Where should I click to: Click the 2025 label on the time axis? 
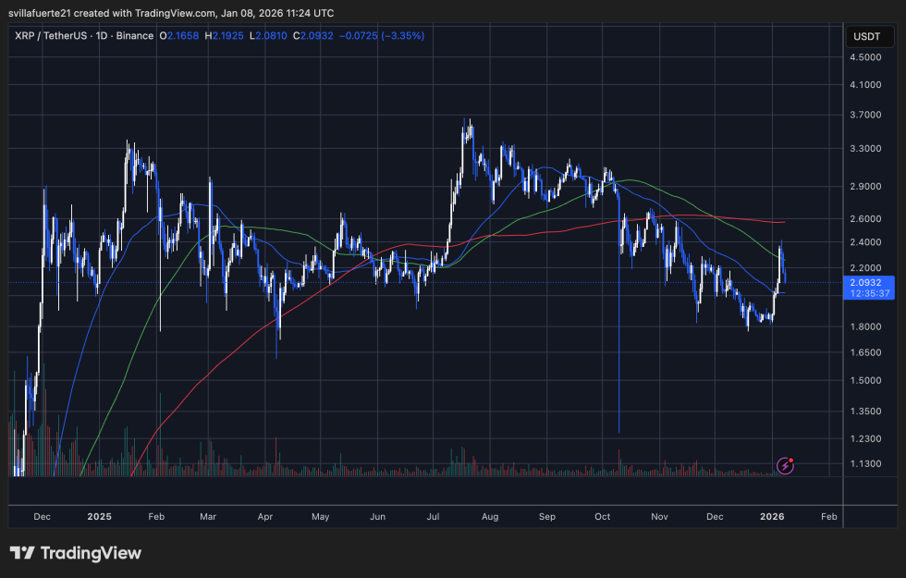pyautogui.click(x=98, y=517)
